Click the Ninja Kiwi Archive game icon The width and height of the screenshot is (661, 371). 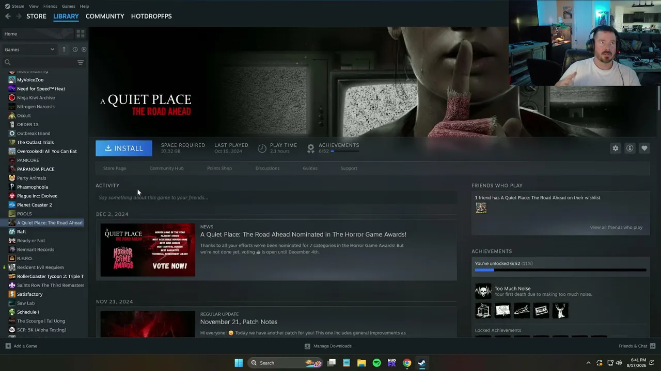click(12, 97)
